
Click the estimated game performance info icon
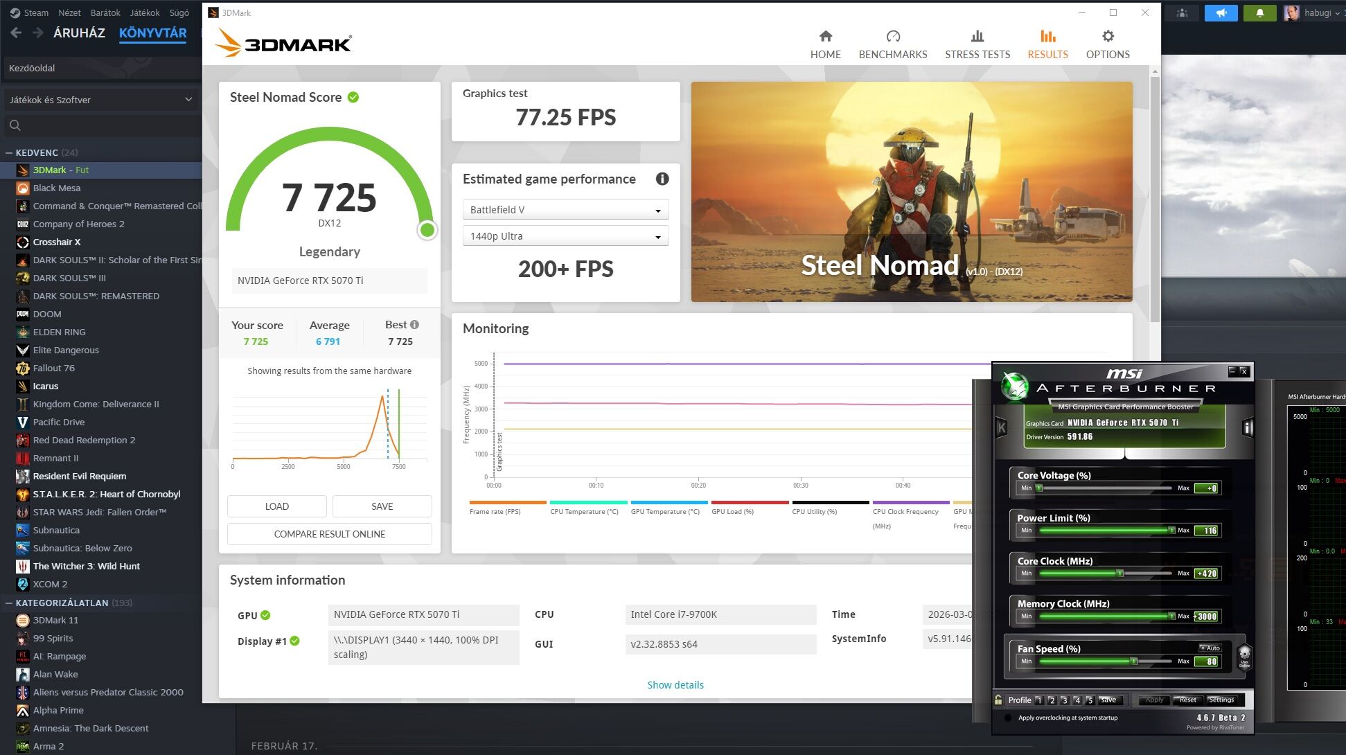(x=662, y=179)
